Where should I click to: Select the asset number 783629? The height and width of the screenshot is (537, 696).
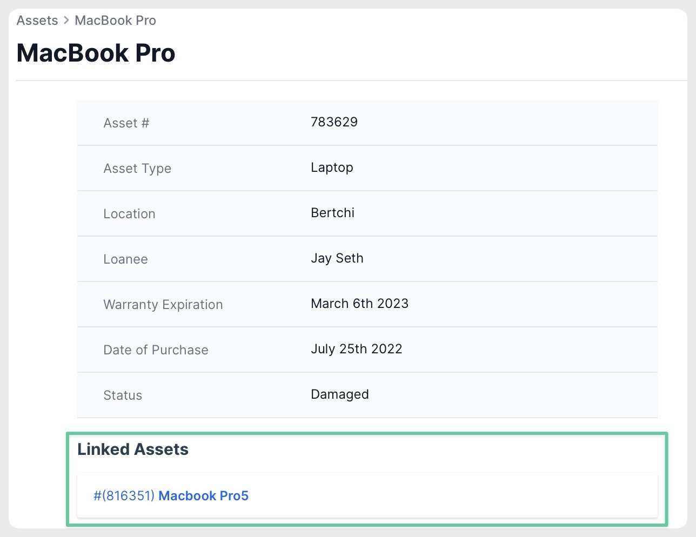click(x=334, y=122)
